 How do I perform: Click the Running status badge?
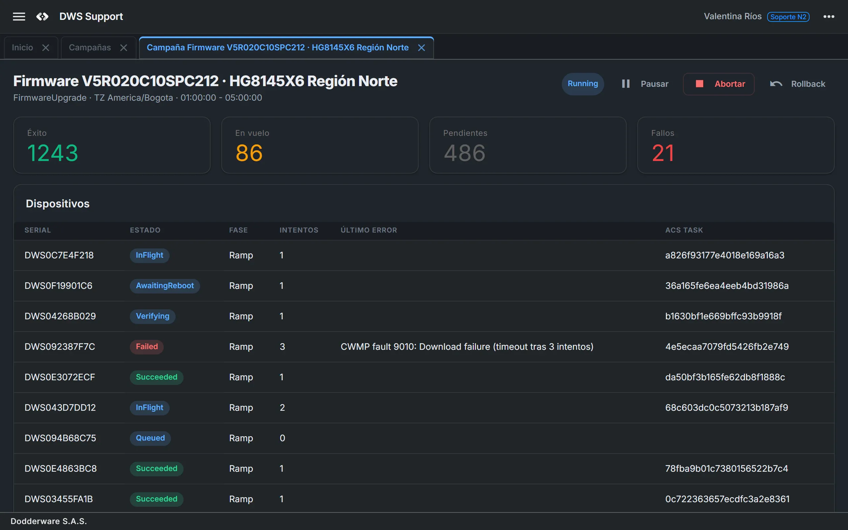(x=583, y=84)
